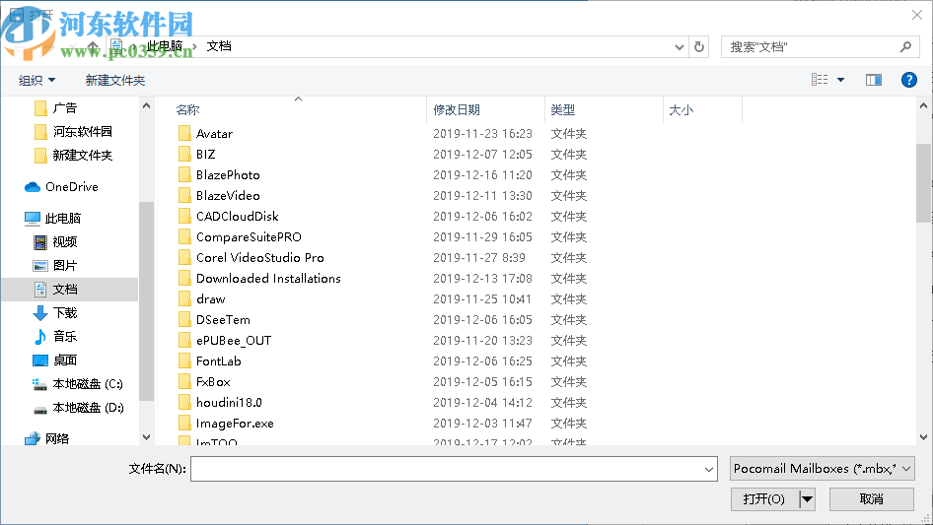Click the ImageFor.exe folder name
Screen dimensions: 933x525
coord(235,424)
